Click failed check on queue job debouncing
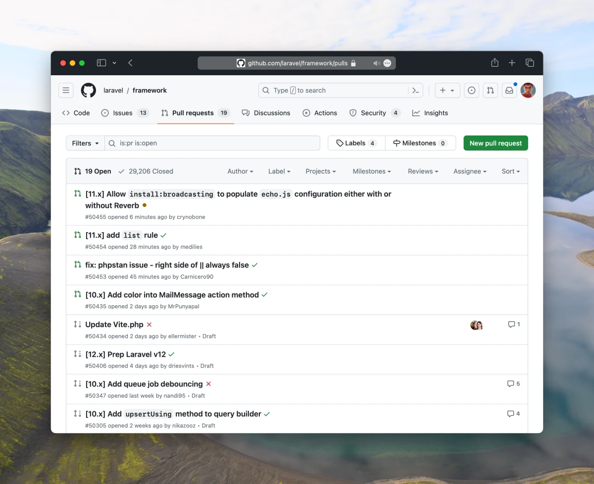 point(208,384)
